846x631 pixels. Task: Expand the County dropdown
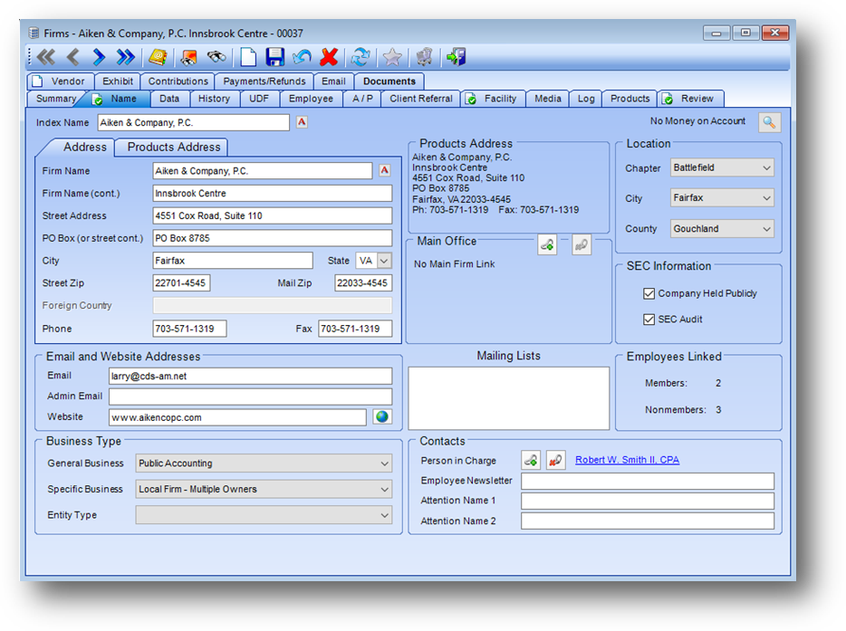[766, 229]
